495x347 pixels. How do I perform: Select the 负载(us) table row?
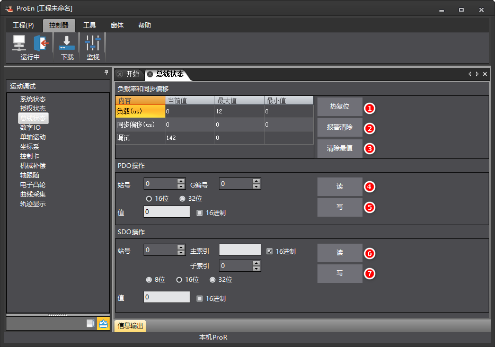pyautogui.click(x=214, y=111)
